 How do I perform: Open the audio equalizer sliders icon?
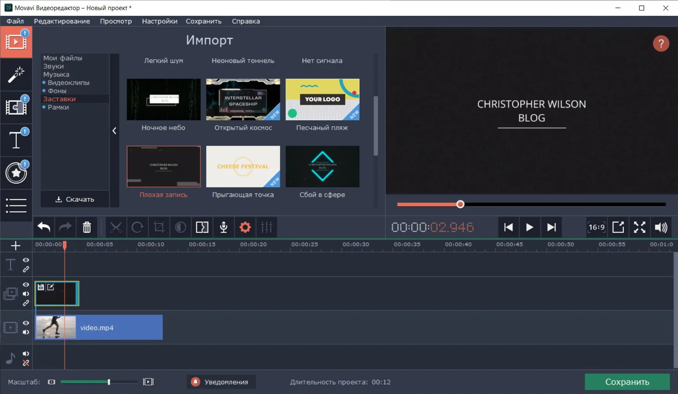coord(267,227)
